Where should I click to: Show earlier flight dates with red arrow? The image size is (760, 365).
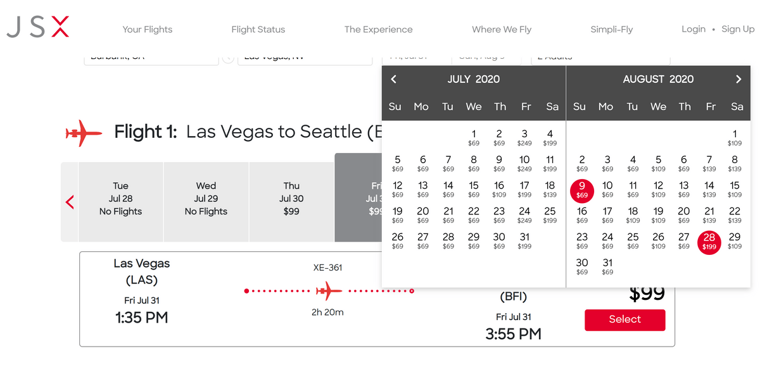click(x=70, y=202)
